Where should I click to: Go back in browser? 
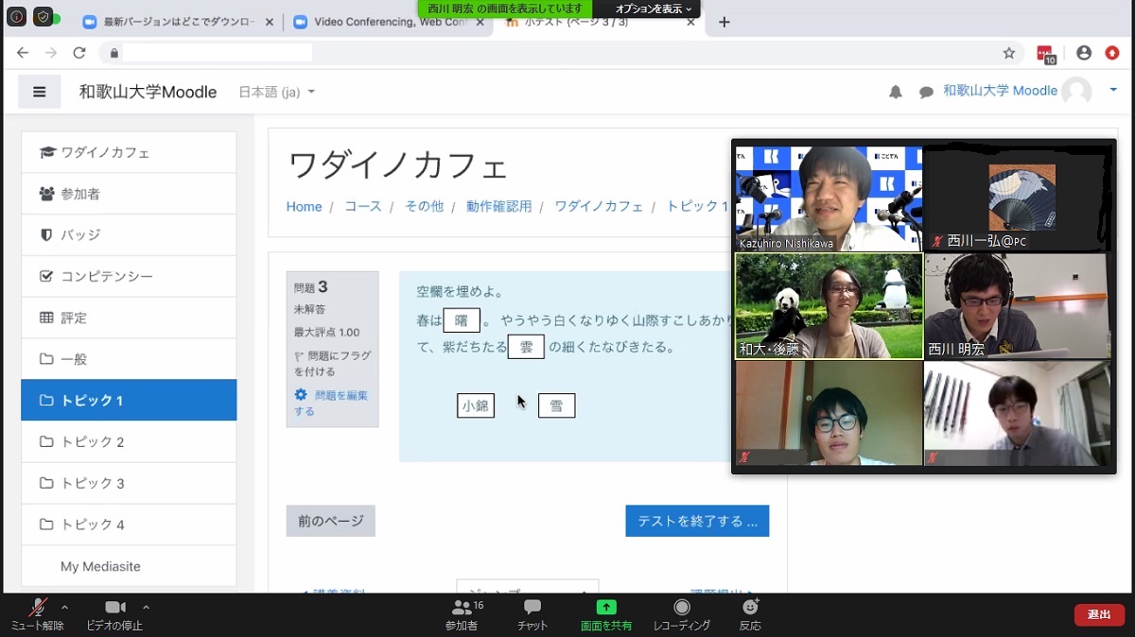click(23, 53)
